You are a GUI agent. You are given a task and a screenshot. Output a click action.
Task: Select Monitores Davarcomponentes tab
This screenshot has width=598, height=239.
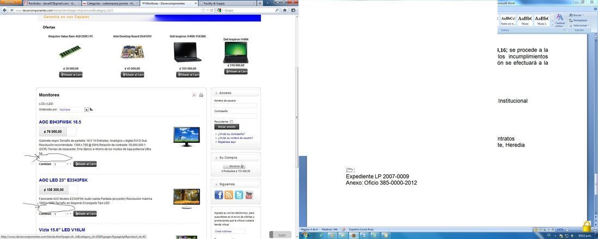pyautogui.click(x=169, y=3)
